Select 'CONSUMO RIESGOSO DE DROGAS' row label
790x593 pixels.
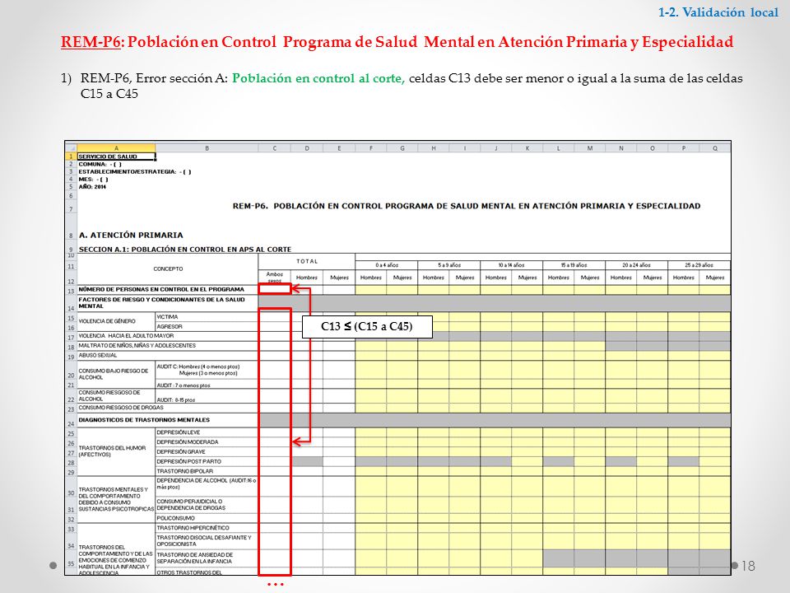167,408
